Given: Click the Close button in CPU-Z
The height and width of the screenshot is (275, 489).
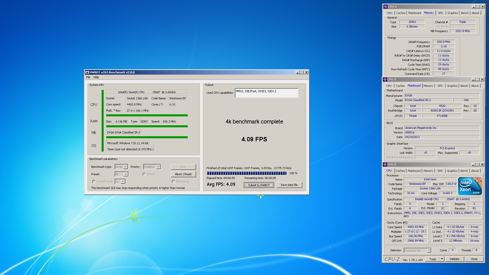Looking at the screenshot, I should click(474, 259).
